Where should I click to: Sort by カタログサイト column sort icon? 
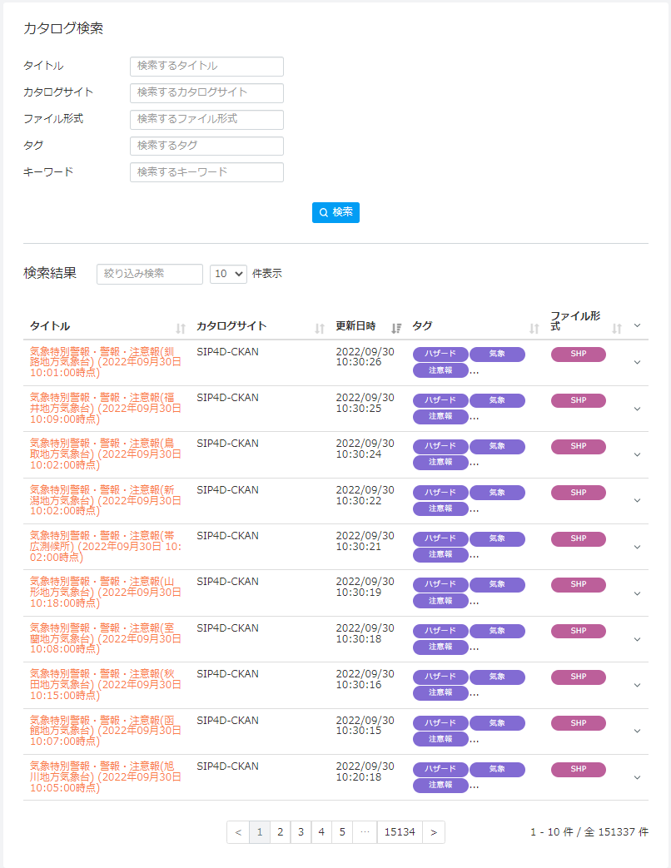click(x=320, y=328)
